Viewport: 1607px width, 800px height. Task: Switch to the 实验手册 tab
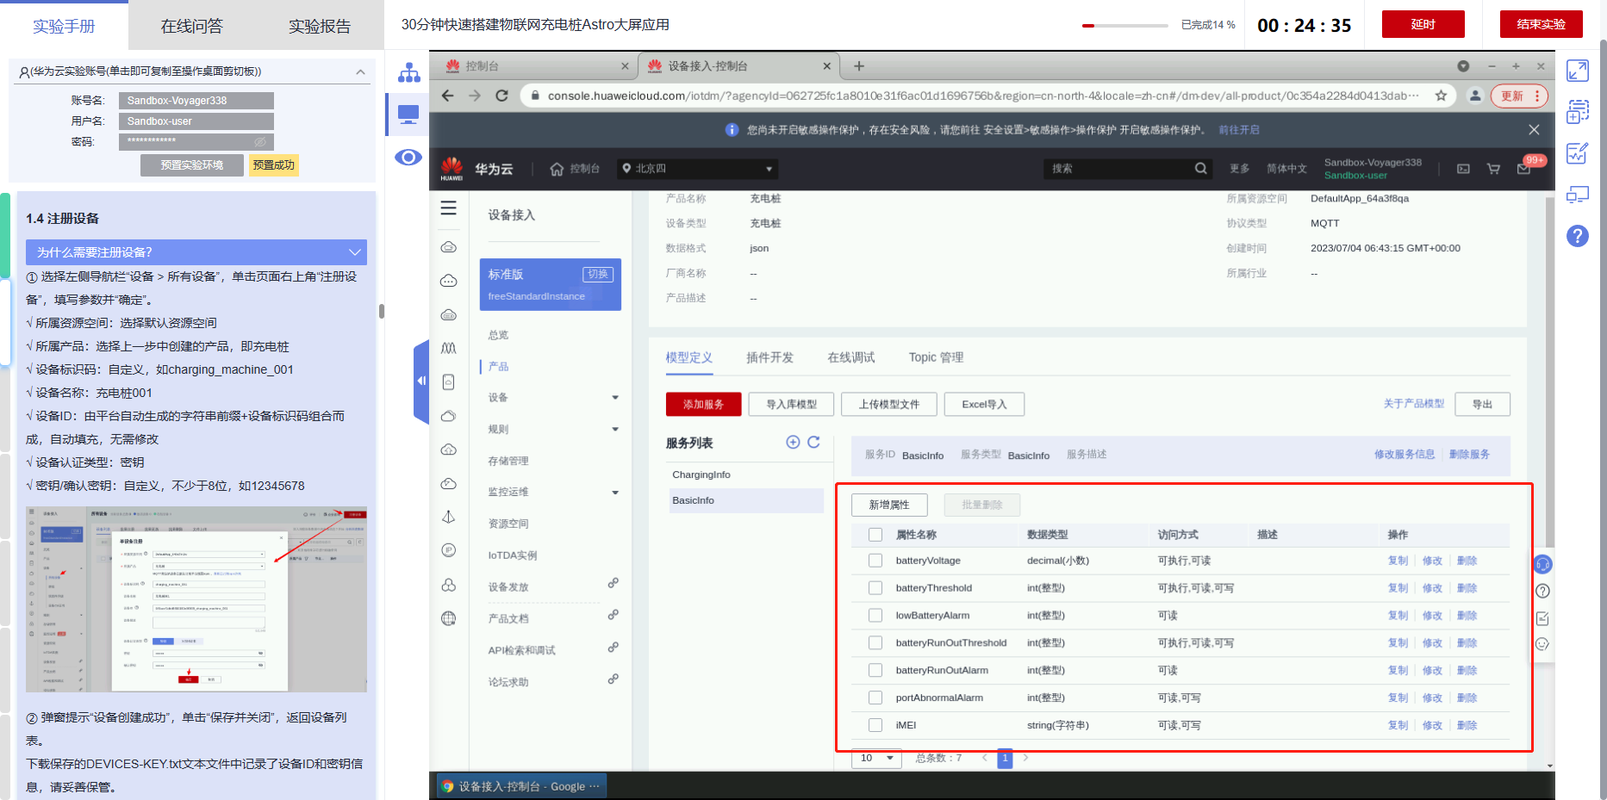(64, 27)
